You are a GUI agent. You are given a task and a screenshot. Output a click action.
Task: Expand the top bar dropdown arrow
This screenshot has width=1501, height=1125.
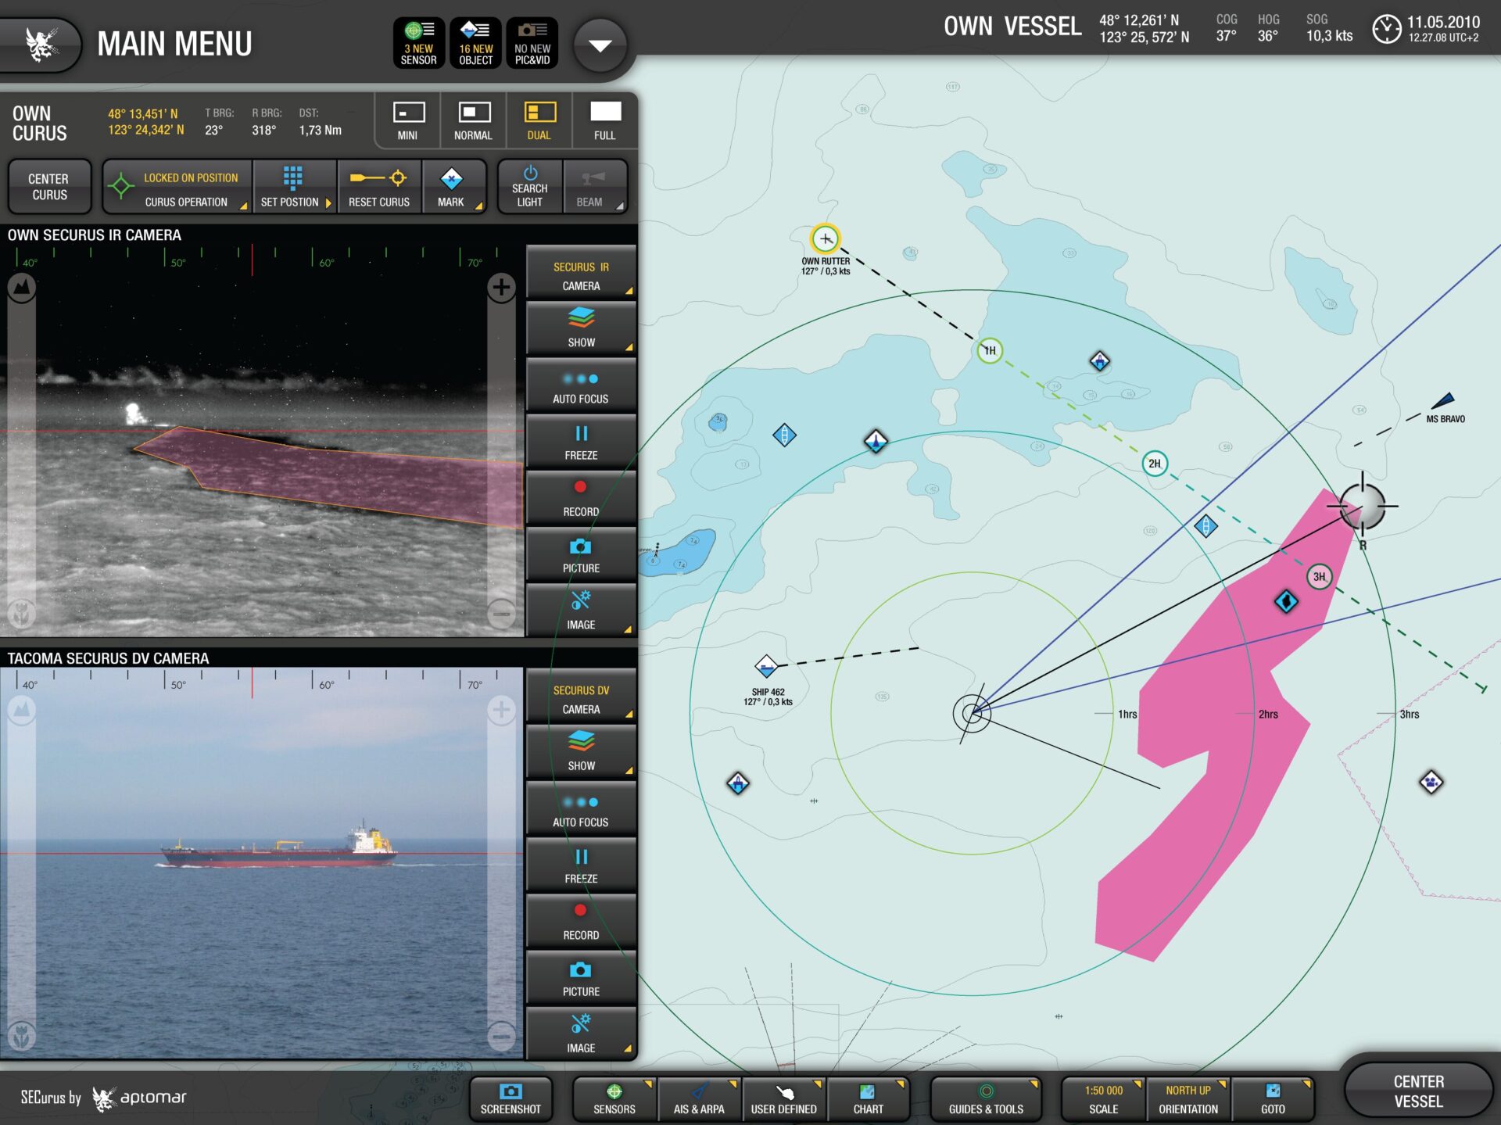(x=600, y=45)
